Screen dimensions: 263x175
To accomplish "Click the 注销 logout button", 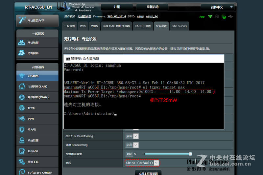I will point(117,7).
